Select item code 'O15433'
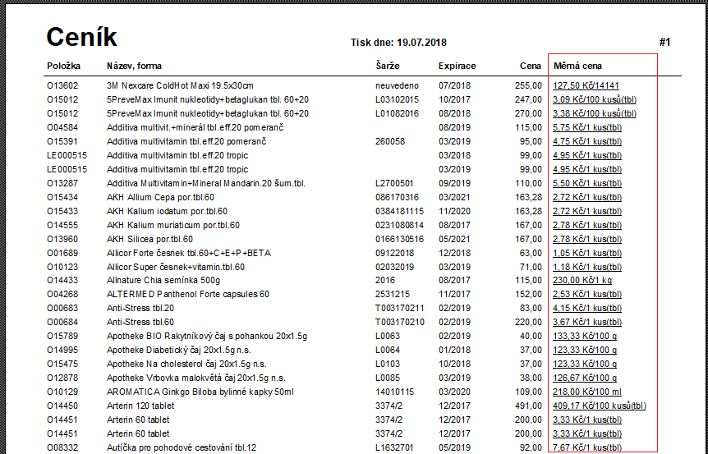This screenshot has height=454, width=708. click(62, 212)
